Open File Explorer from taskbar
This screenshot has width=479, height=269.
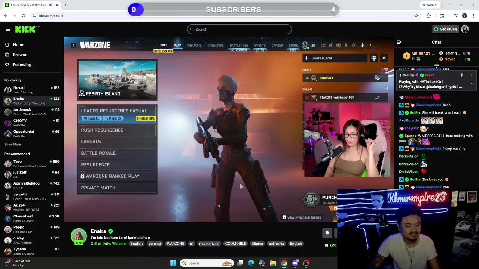coord(273,263)
